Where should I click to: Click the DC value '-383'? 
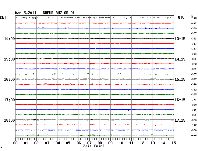pyautogui.click(x=193, y=49)
